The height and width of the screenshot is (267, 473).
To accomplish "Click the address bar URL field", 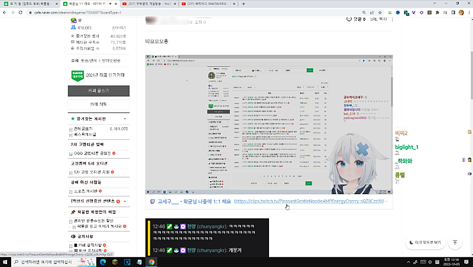I will [x=193, y=12].
